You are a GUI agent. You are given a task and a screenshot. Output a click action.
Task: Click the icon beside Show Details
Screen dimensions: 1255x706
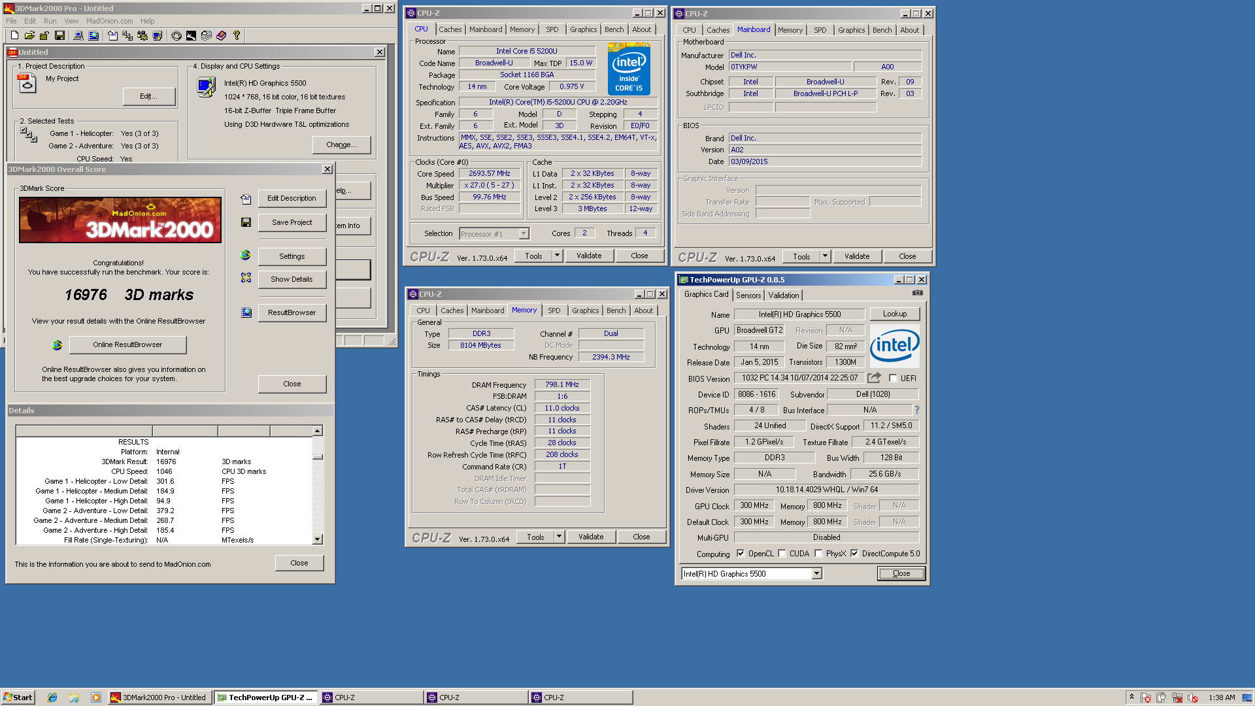(246, 278)
